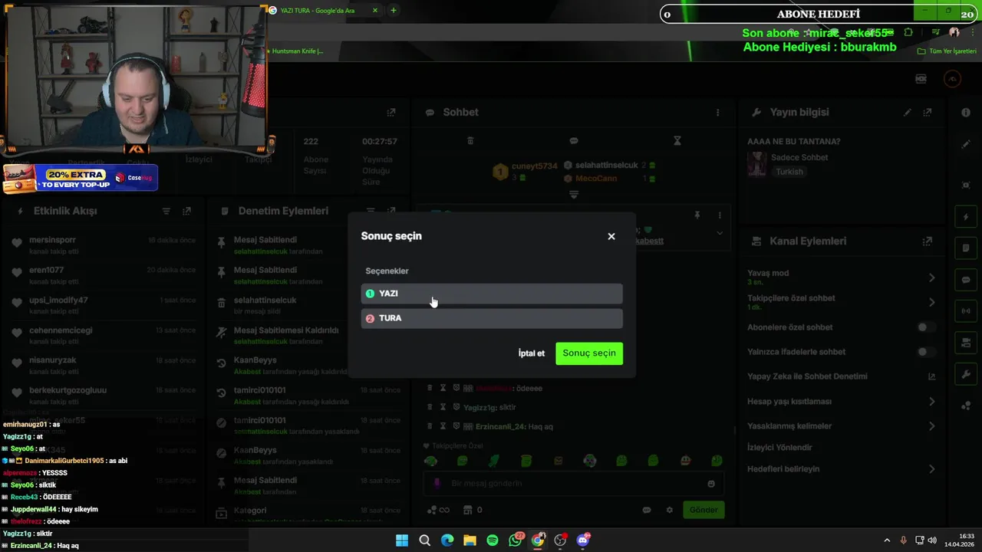Click the Bir mesaj gönderin input field
982x552 pixels.
(575, 484)
